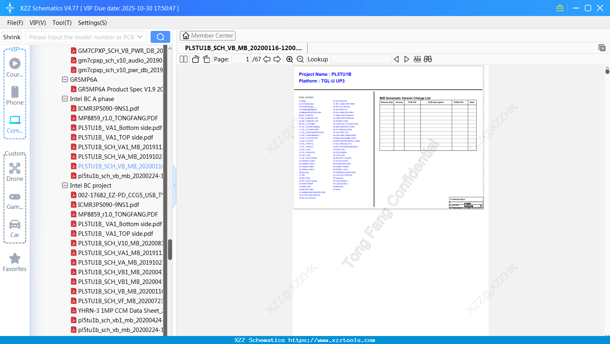This screenshot has width=610, height=344.
Task: Select the schematic page thumbnail
Action: (x=388, y=137)
